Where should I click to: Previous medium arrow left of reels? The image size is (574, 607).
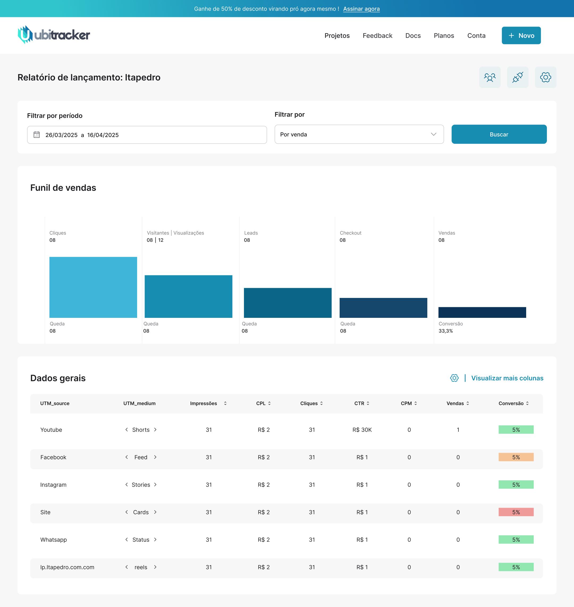[126, 567]
